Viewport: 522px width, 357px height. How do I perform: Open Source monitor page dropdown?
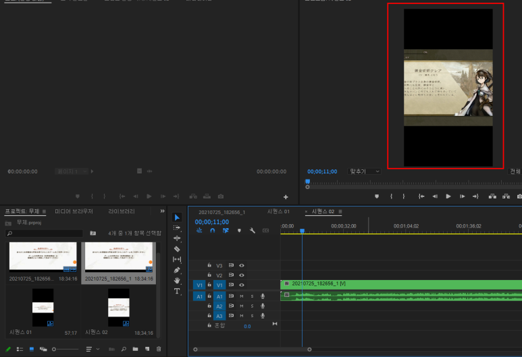click(x=71, y=171)
